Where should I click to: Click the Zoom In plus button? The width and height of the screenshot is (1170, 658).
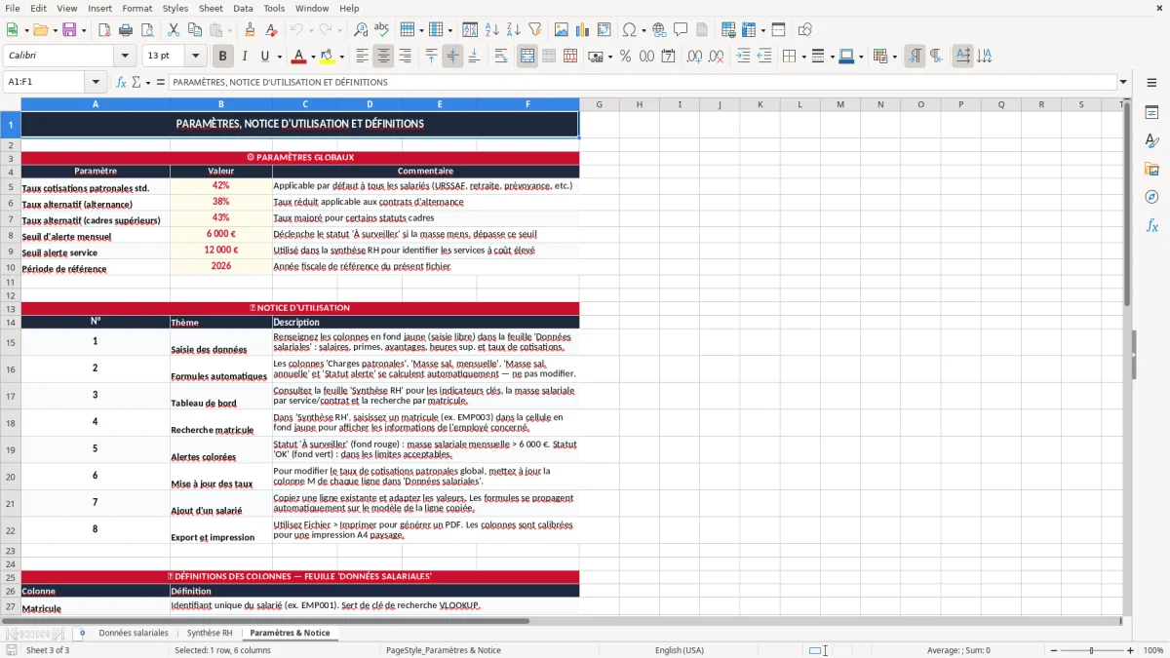pyautogui.click(x=1130, y=650)
